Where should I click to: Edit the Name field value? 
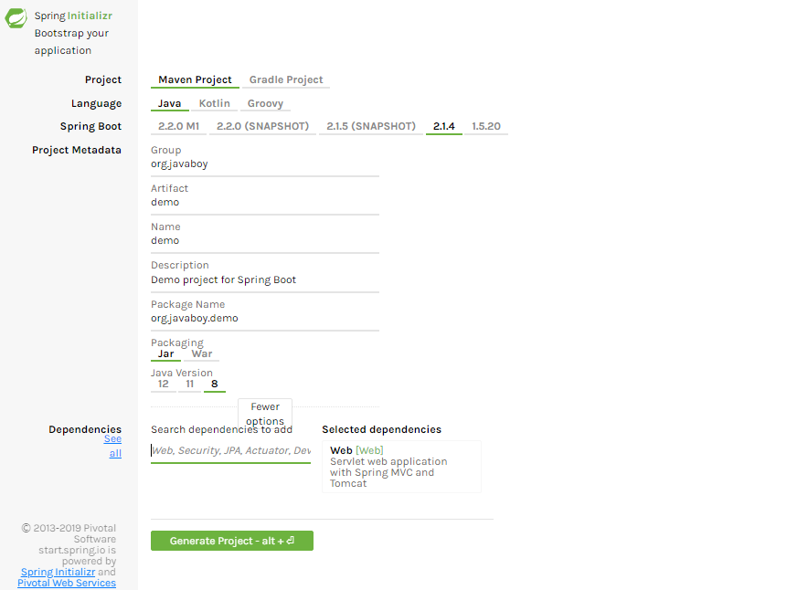tap(265, 240)
